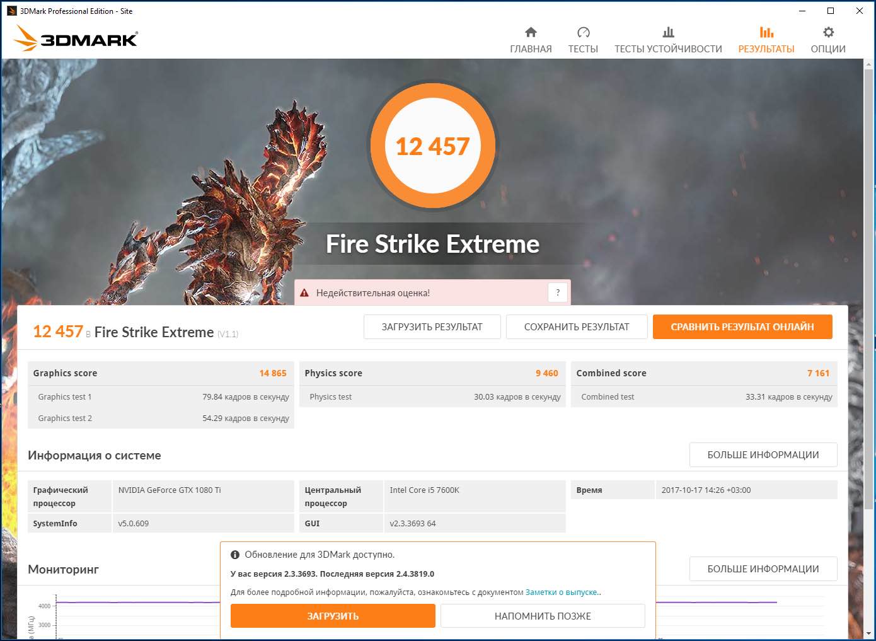This screenshot has width=876, height=641.
Task: Click the Информация о системе heading
Action: point(95,455)
